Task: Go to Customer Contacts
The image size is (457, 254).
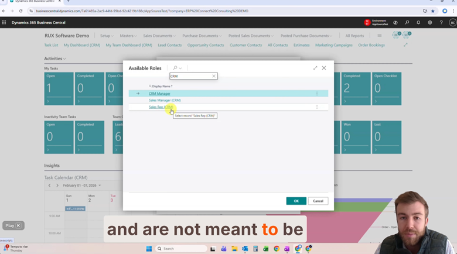Action: pos(245,45)
